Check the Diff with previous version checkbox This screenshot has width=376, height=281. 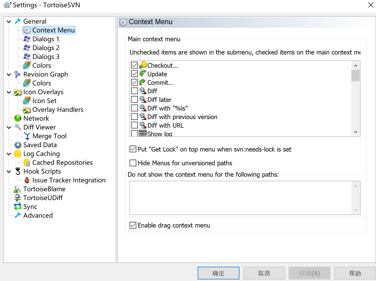[x=134, y=116]
